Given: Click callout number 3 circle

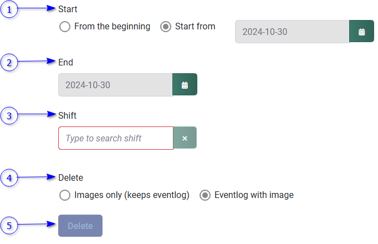Looking at the screenshot, I should (x=9, y=116).
